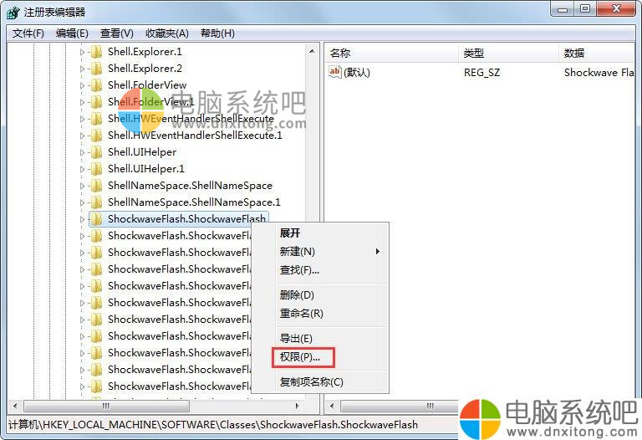This screenshot has width=642, height=440.
Task: Expand the Shell.FolderView tree node
Action: (82, 85)
